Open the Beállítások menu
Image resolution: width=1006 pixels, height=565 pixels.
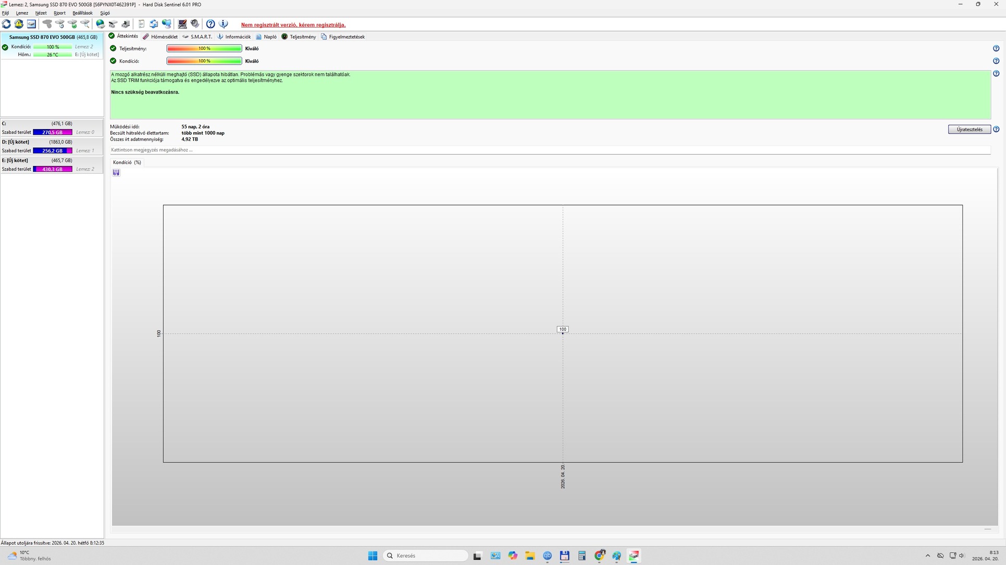coord(82,13)
